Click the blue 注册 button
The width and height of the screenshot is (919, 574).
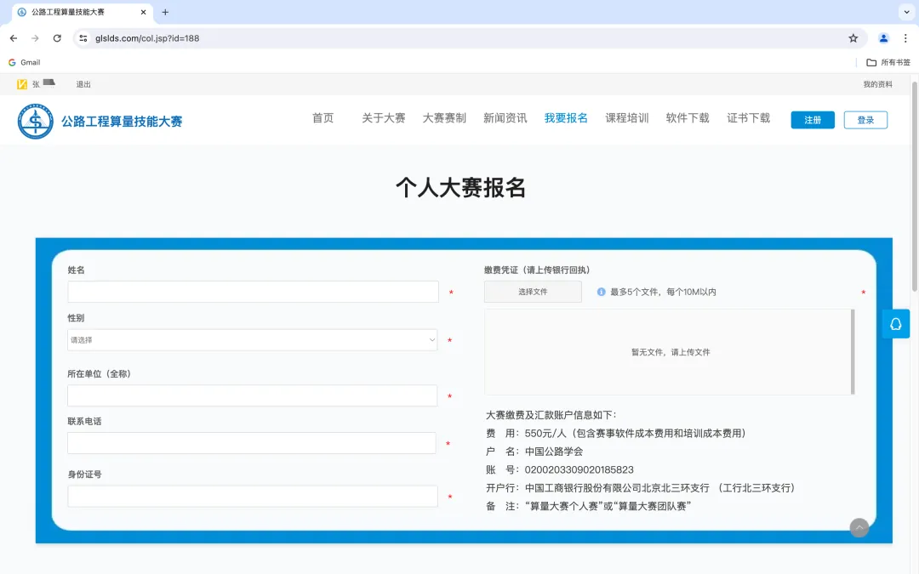[x=812, y=119]
